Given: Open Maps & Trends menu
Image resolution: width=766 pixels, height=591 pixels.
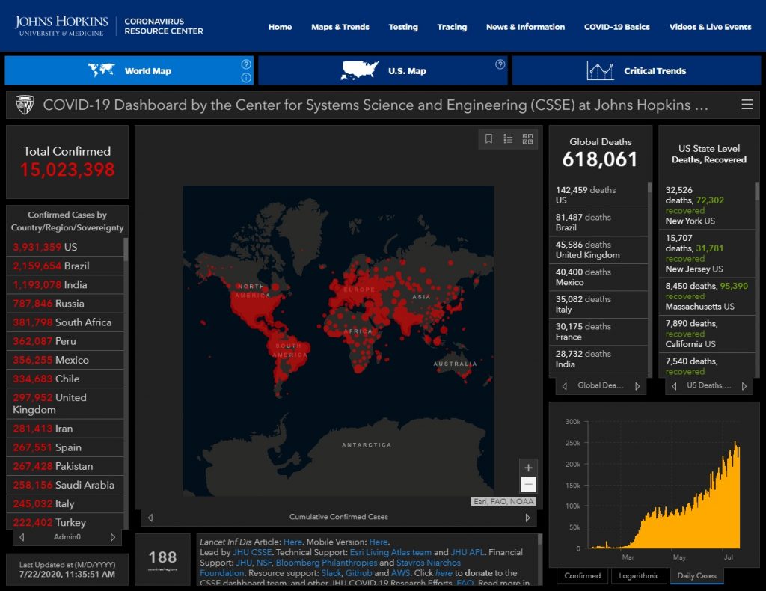Looking at the screenshot, I should (x=340, y=27).
